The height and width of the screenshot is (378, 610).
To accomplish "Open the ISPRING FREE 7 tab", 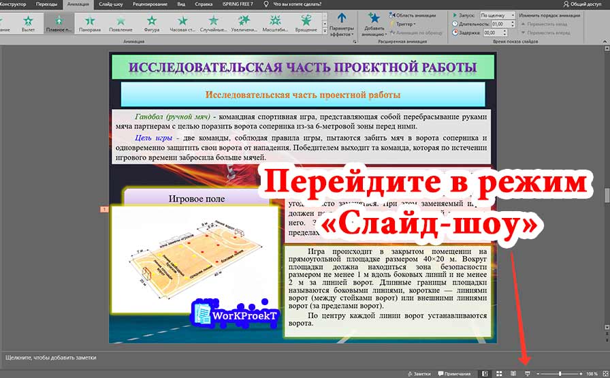I will (x=238, y=4).
